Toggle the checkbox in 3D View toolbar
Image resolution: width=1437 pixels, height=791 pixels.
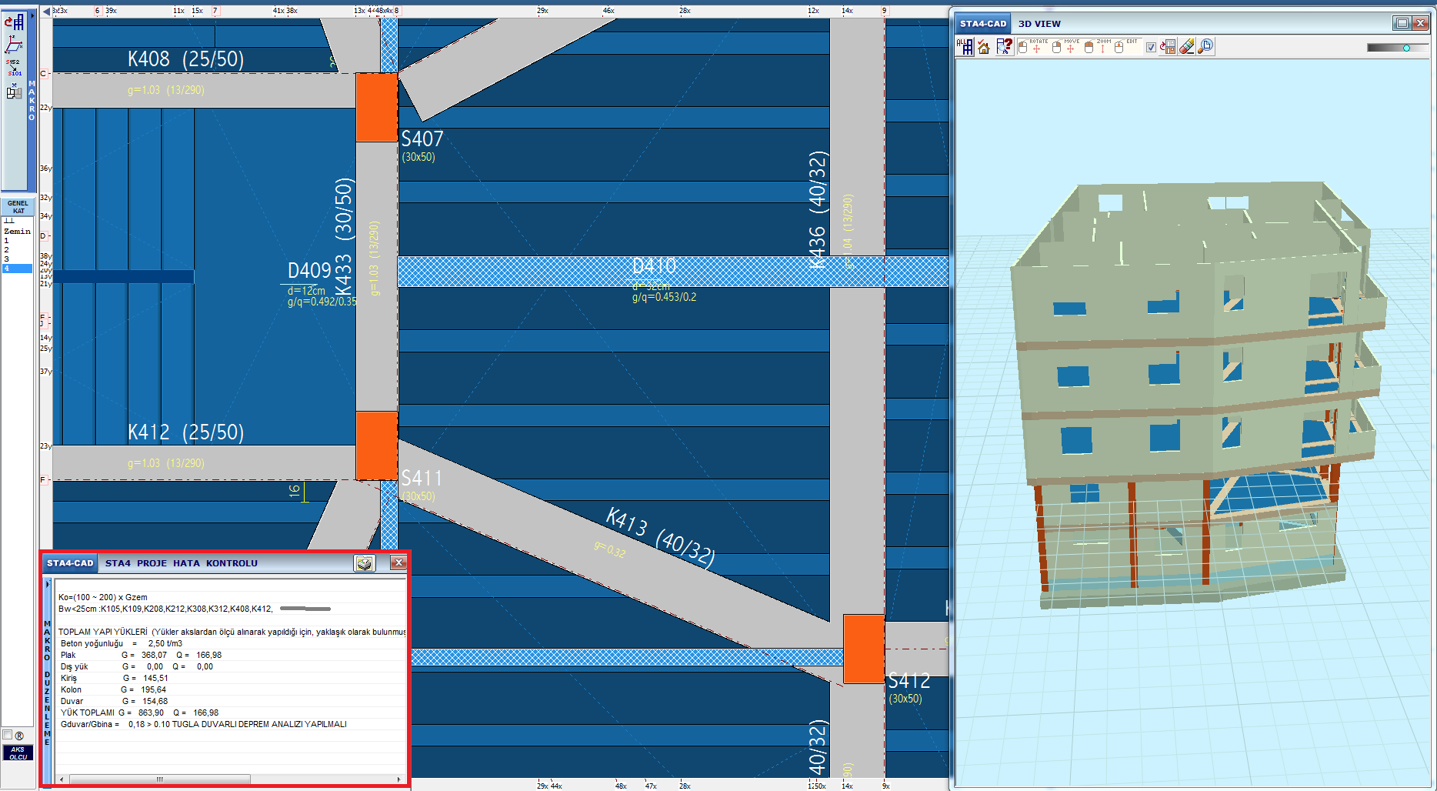[x=1151, y=48]
